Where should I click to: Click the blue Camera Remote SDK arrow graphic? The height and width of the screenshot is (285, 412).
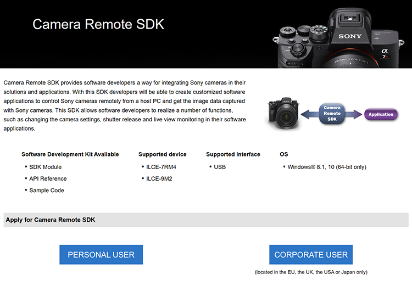click(x=332, y=114)
